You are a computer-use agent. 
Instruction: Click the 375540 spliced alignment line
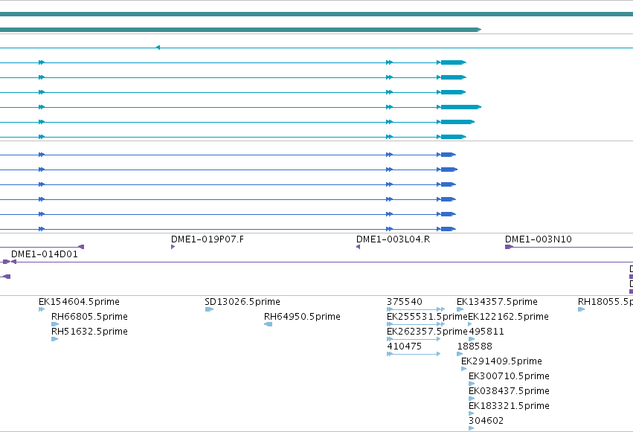click(415, 309)
